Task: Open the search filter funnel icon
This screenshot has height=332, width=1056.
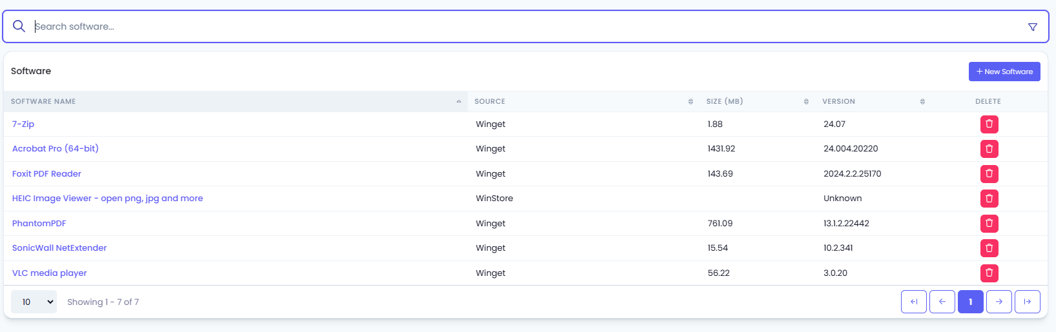Action: click(x=1032, y=27)
